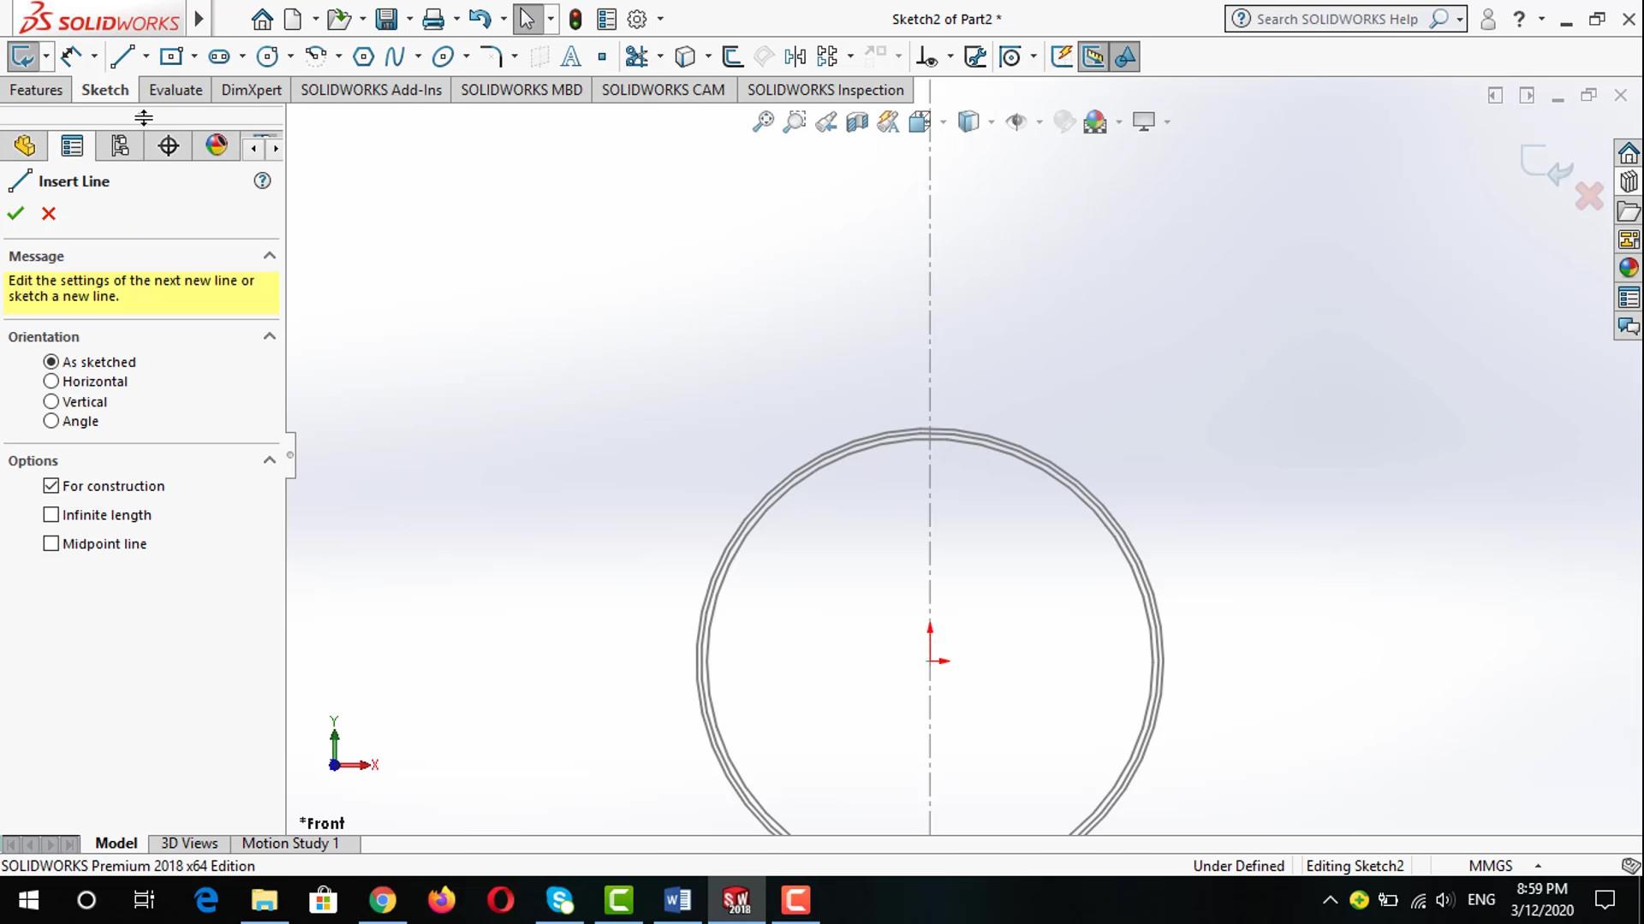Switch to the Features tab

[x=36, y=90]
